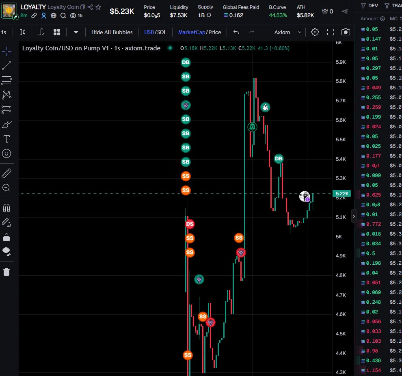Select the crosshair cursor tool
This screenshot has width=402, height=376.
[x=6, y=51]
